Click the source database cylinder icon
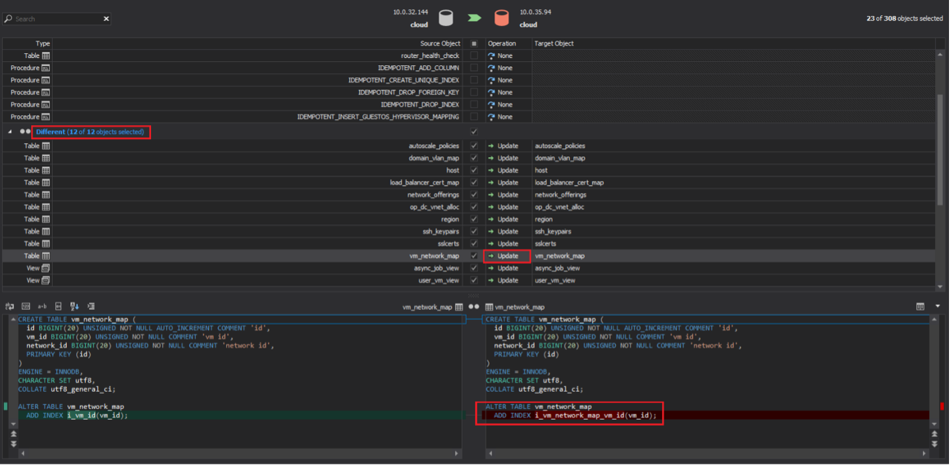The height and width of the screenshot is (467, 951). click(446, 18)
